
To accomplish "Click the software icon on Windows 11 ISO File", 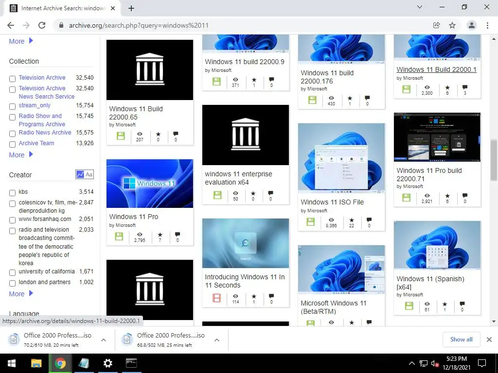I will coord(311,221).
